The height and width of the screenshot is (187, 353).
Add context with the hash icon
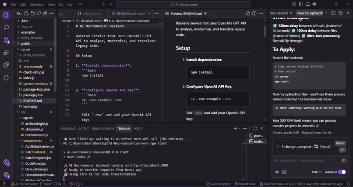pos(277,172)
